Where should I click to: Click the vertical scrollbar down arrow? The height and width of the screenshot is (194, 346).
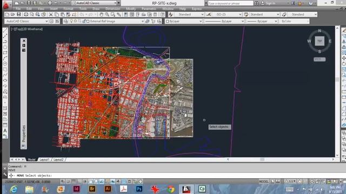337,155
